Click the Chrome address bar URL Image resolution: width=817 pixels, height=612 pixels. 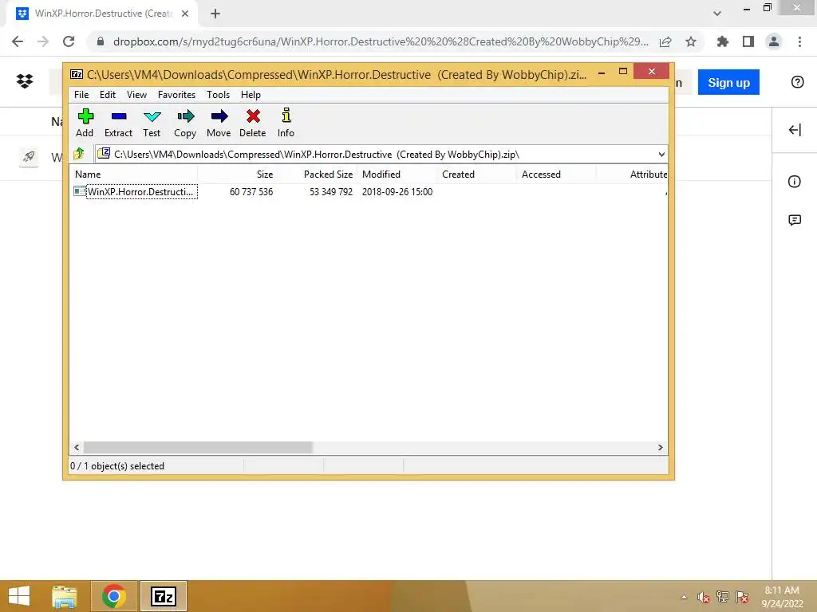pos(381,41)
